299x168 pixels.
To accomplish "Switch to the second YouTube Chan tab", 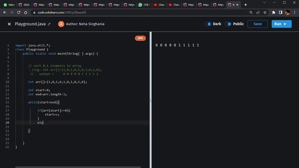I will [x=174, y=5].
